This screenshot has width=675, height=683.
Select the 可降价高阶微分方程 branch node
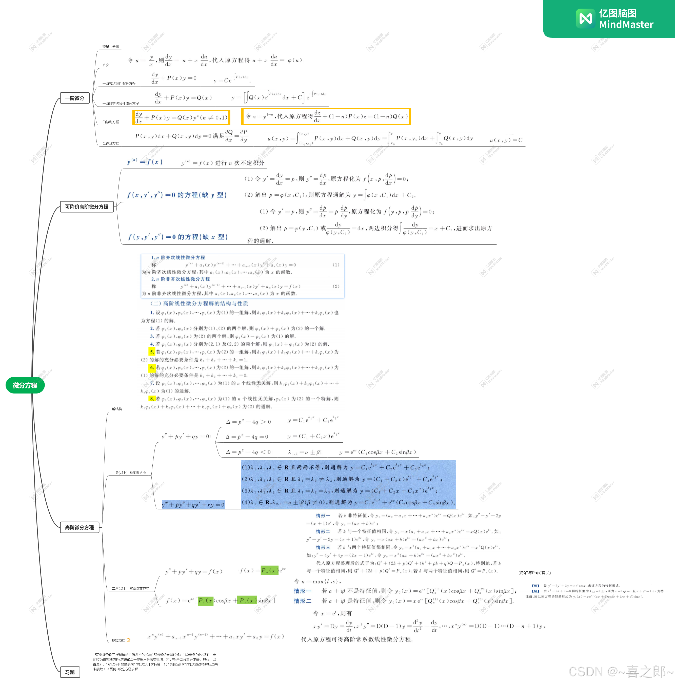point(87,207)
